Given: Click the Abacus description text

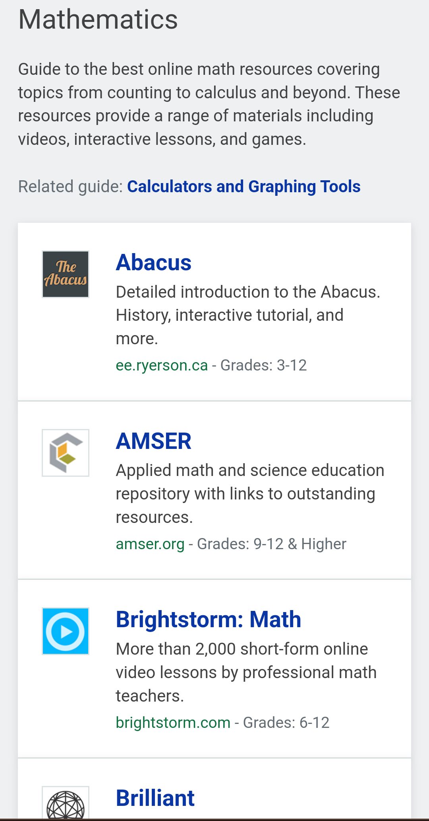Looking at the screenshot, I should click(247, 315).
